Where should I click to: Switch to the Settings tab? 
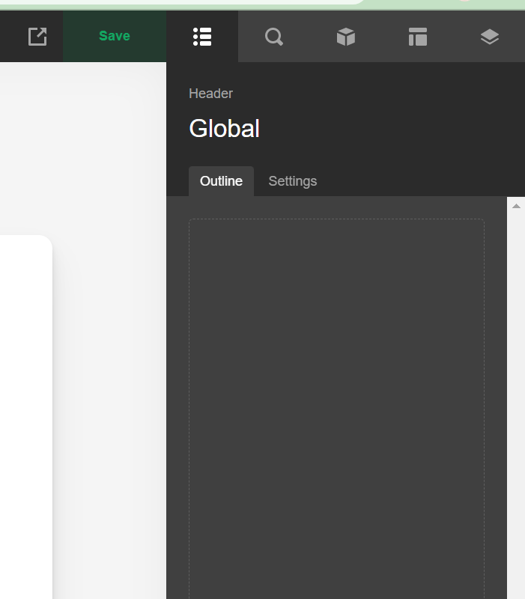(292, 181)
